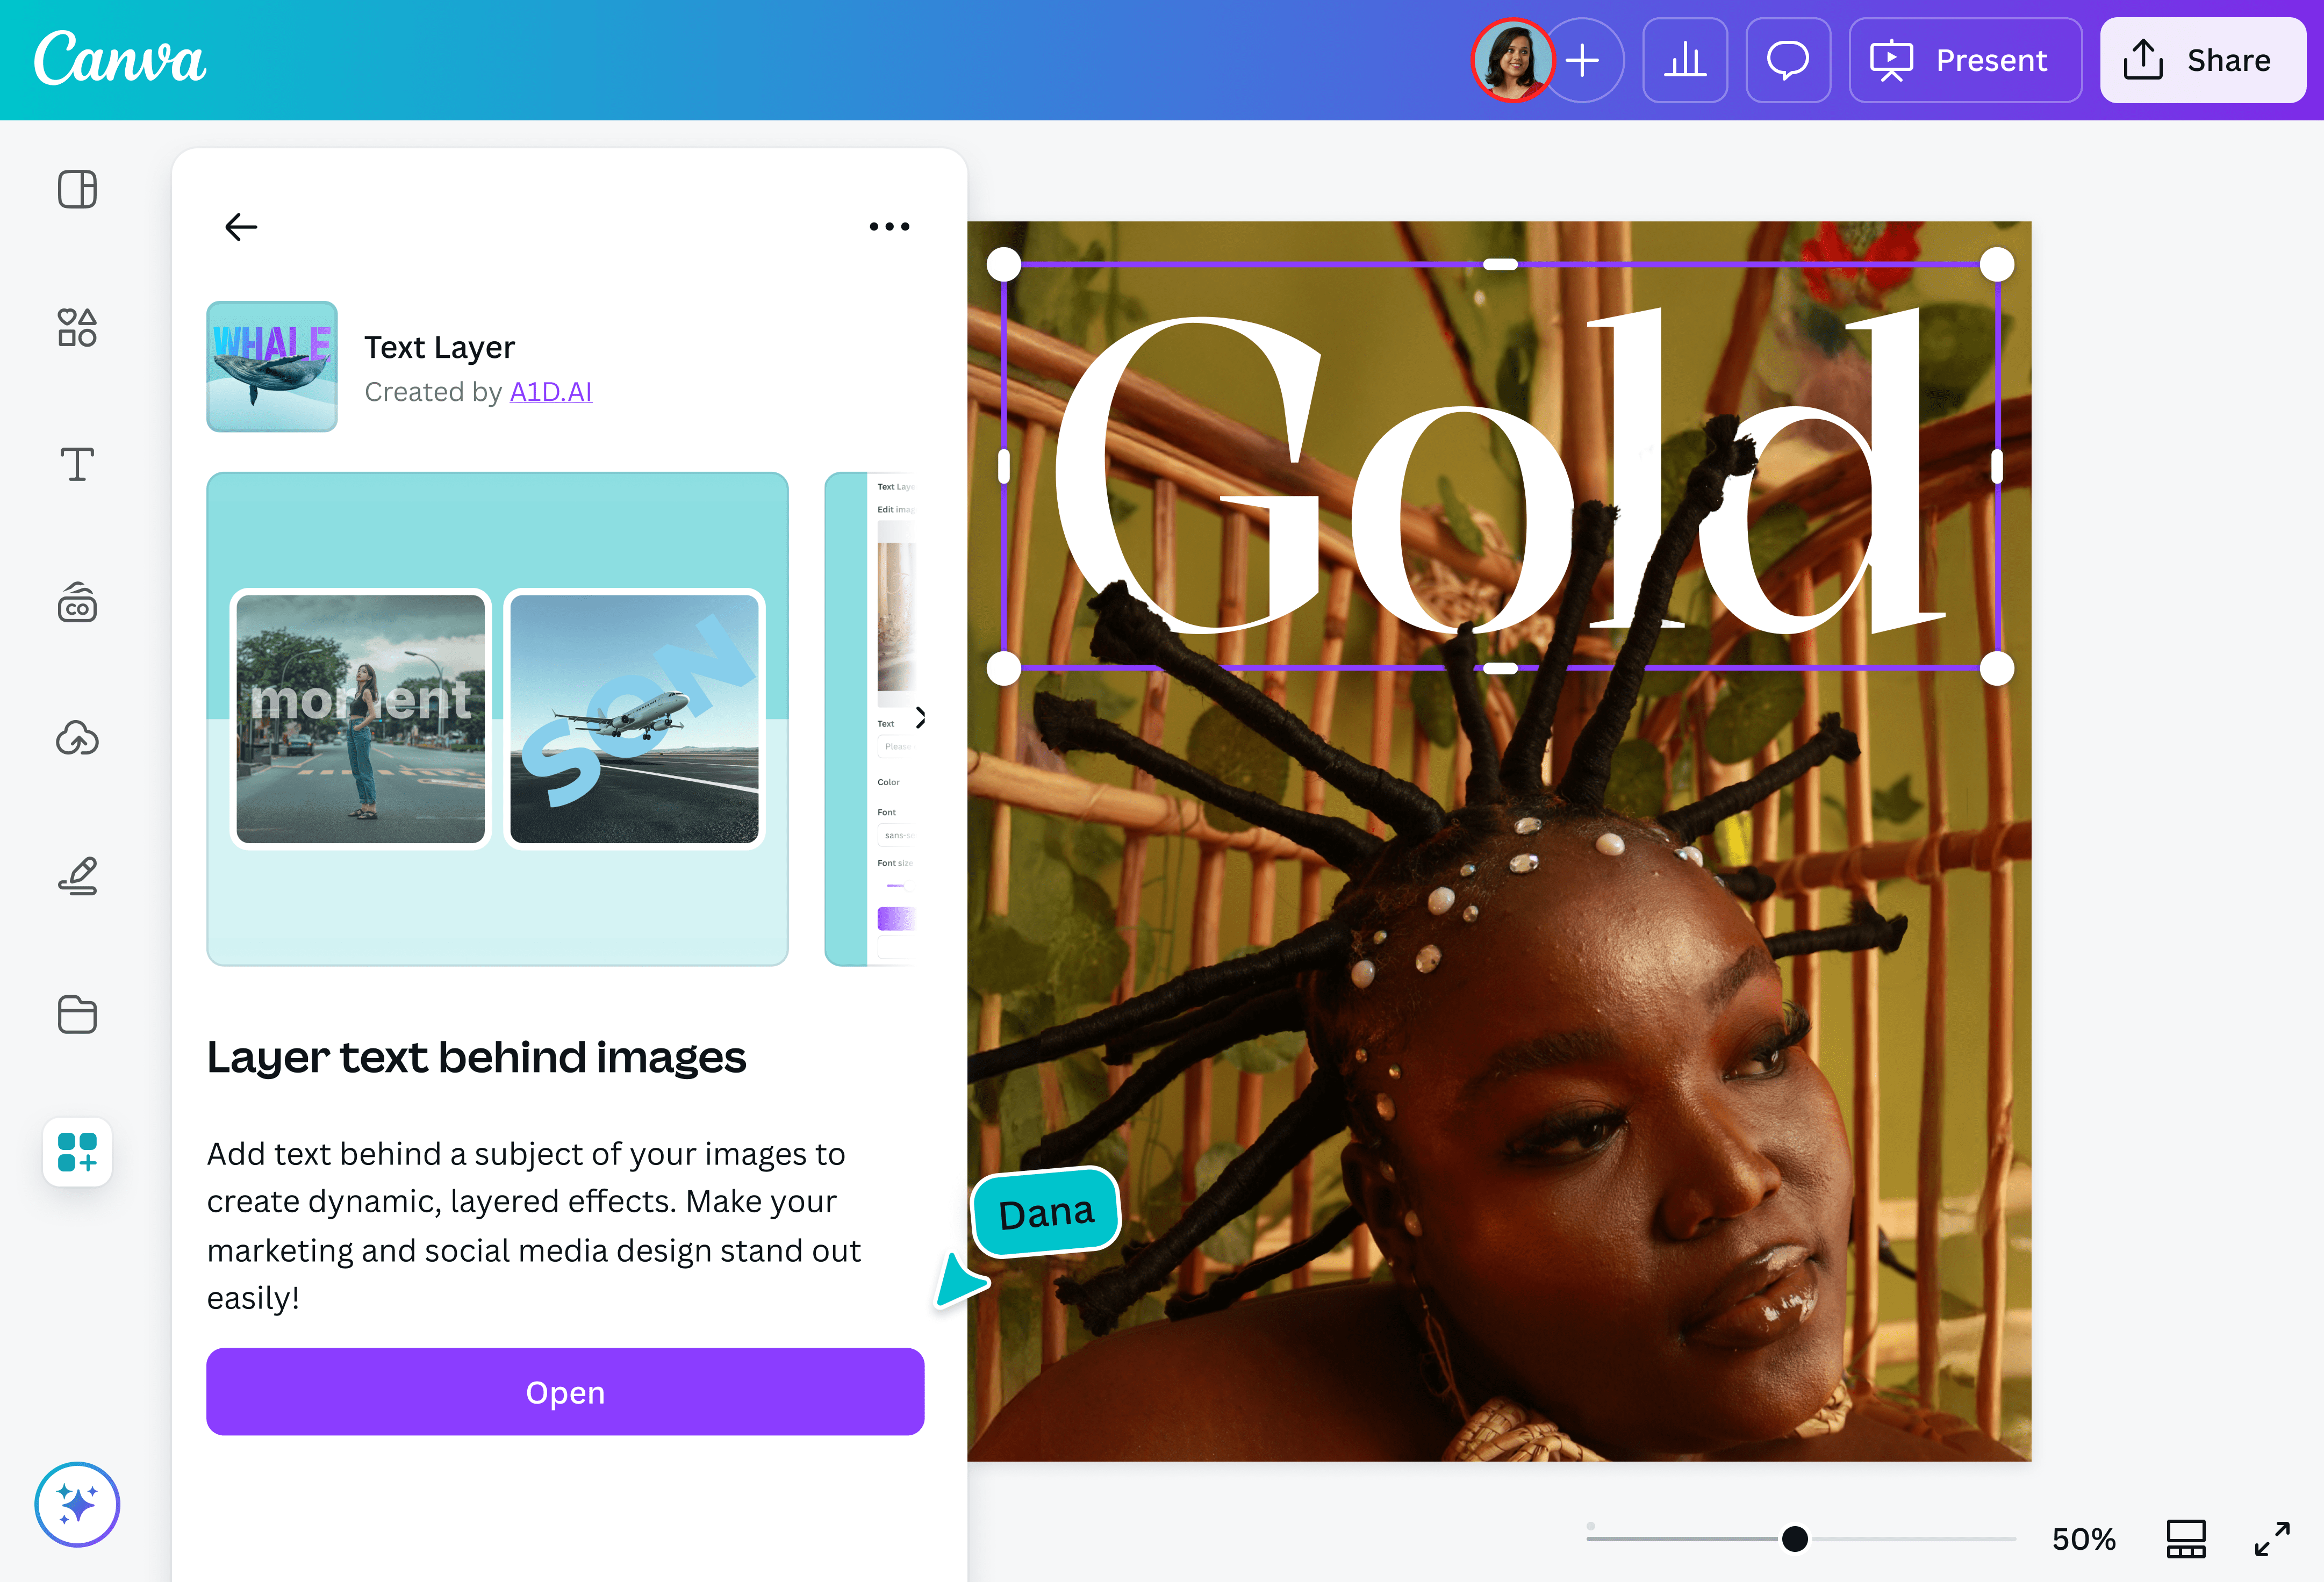Screen dimensions: 2324x1582
Task: Click the A1D.AI creator link
Action: pos(551,392)
